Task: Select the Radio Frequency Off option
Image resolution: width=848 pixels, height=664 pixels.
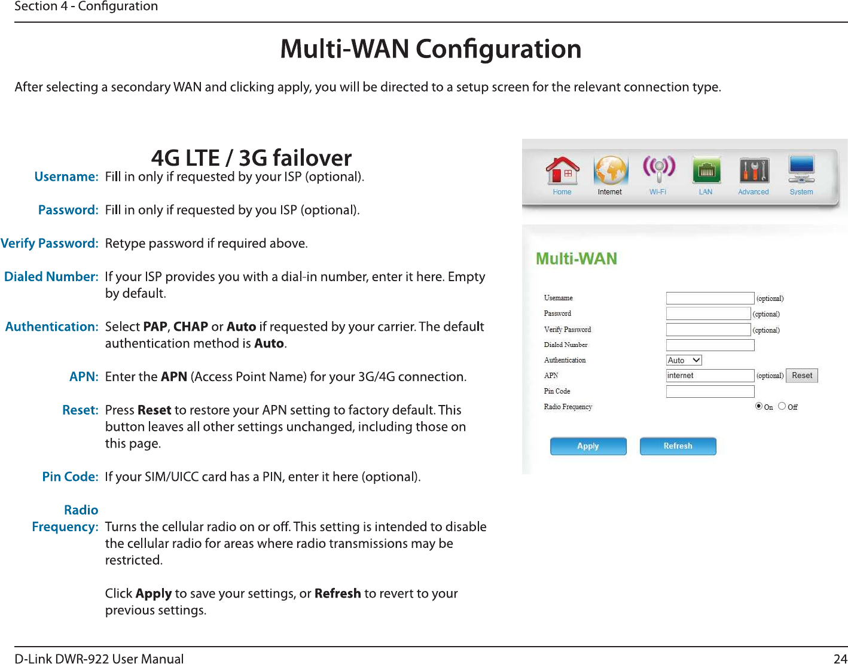Action: point(782,406)
